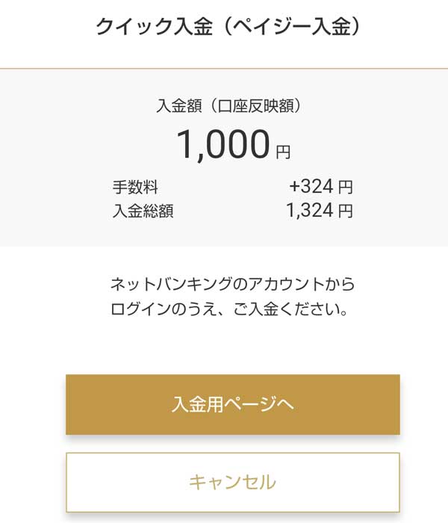Click the word ログイン in the instructions
The width and height of the screenshot is (448, 523).
click(x=142, y=309)
